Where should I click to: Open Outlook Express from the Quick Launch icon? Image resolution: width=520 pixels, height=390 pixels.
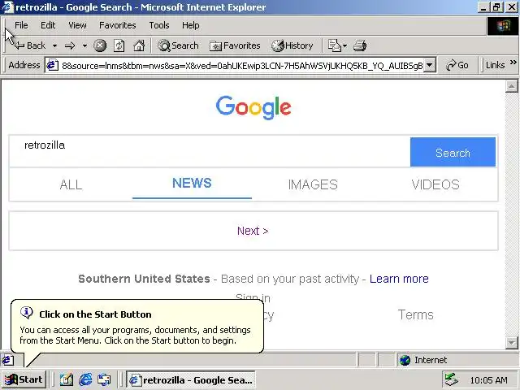pyautogui.click(x=104, y=379)
